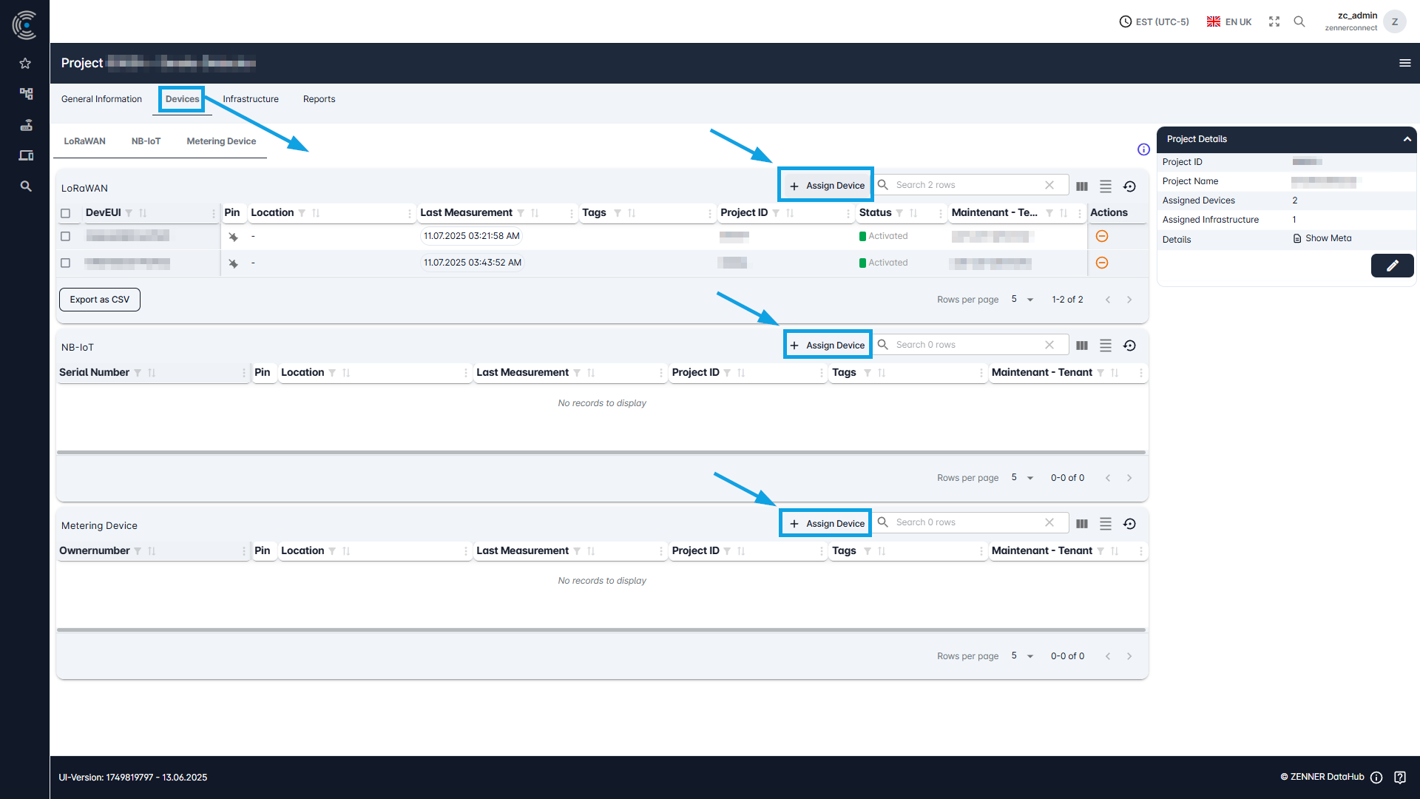Open the column chooser icon for the LoRaWAN table
Viewport: 1420px width, 799px height.
1082,186
